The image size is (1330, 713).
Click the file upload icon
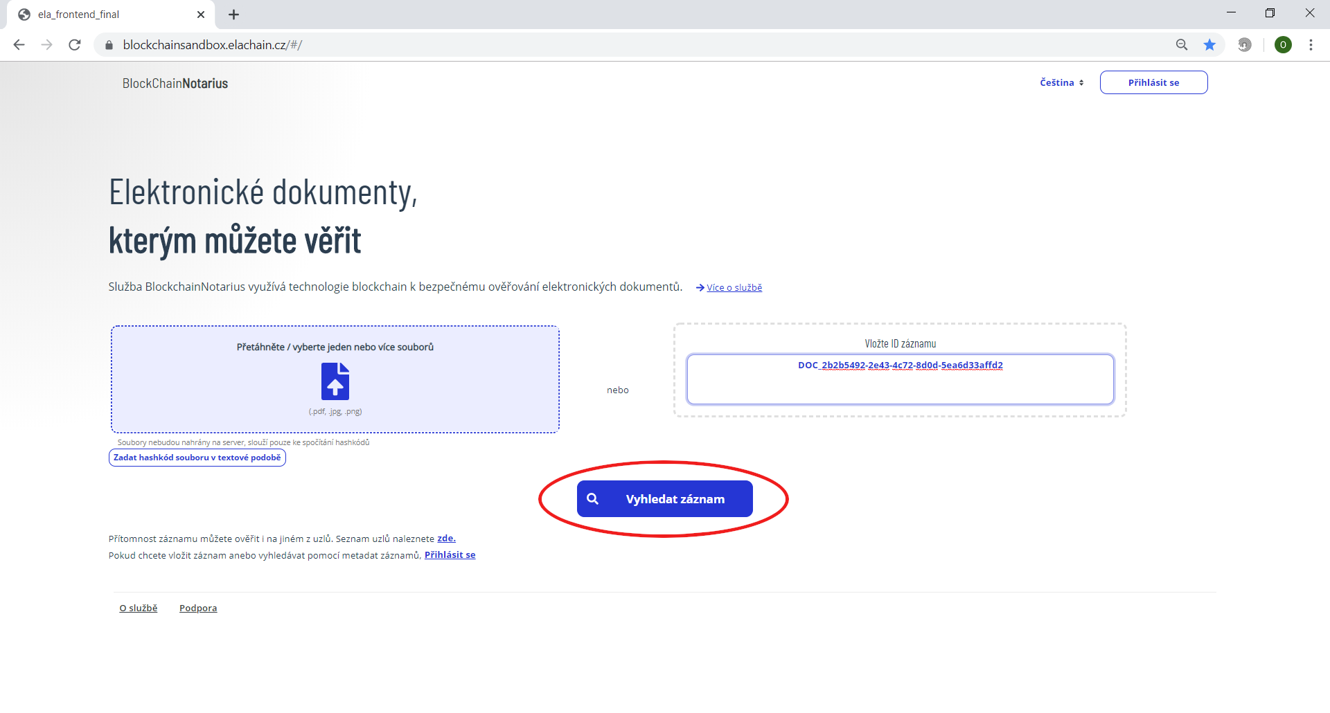(335, 381)
